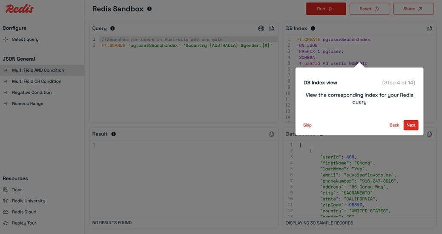Advance the tour with Next
Screen dimensions: 442x234
(411, 125)
